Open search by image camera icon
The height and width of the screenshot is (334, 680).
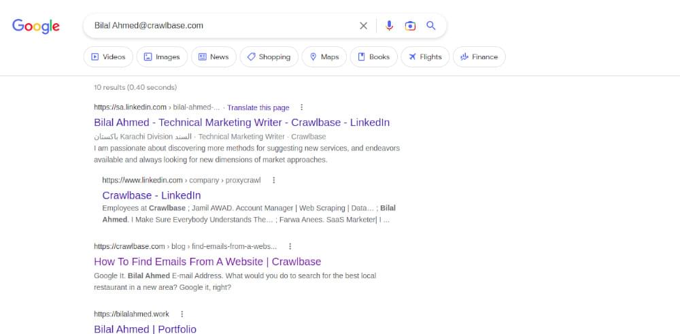pos(410,26)
